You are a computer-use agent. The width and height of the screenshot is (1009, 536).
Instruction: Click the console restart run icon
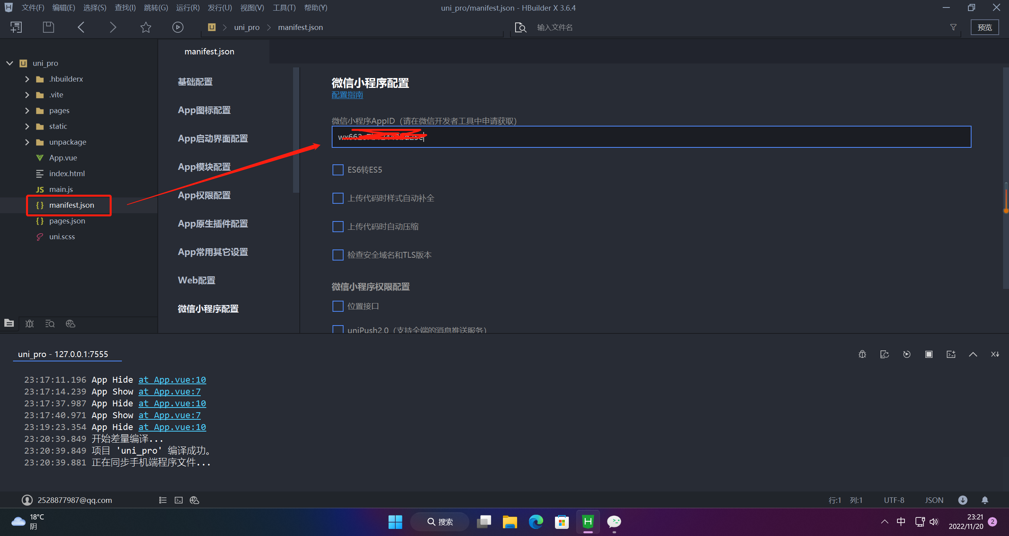point(907,354)
